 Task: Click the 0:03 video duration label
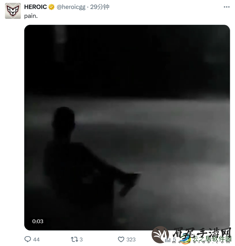(38, 221)
